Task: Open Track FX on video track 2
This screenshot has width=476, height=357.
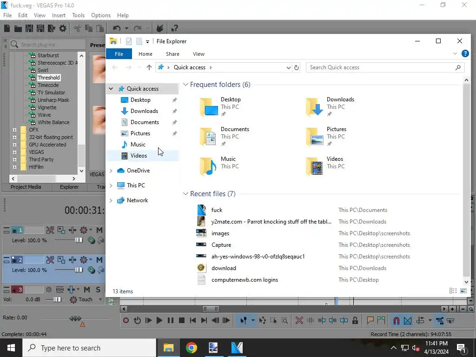Action: point(72,260)
